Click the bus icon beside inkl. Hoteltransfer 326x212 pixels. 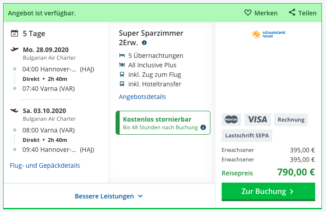tap(122, 84)
